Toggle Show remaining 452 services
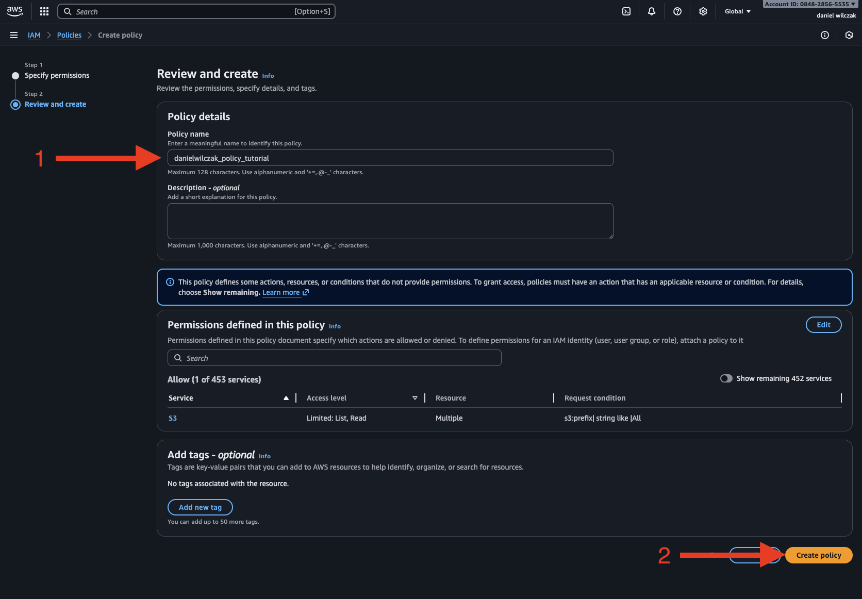862x599 pixels. click(726, 378)
